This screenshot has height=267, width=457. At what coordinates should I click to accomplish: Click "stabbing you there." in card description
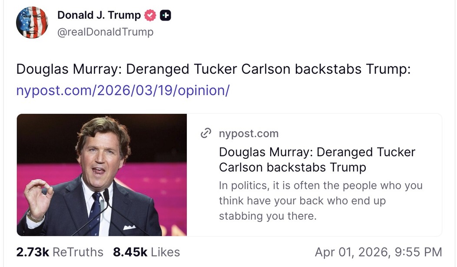[x=268, y=216]
